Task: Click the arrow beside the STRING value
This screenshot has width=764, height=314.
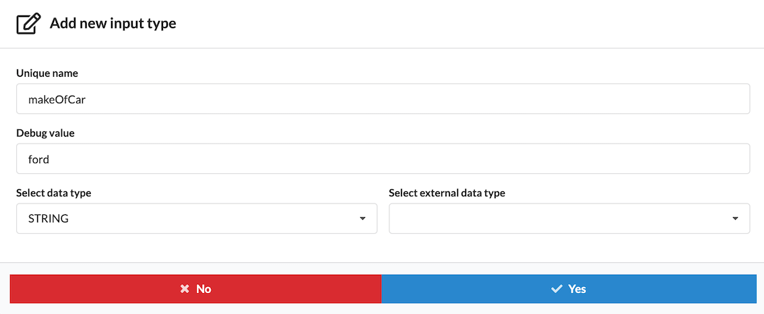Action: pyautogui.click(x=362, y=219)
